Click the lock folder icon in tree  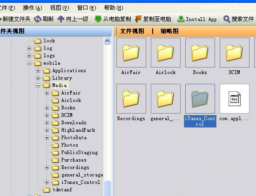coord(38,41)
